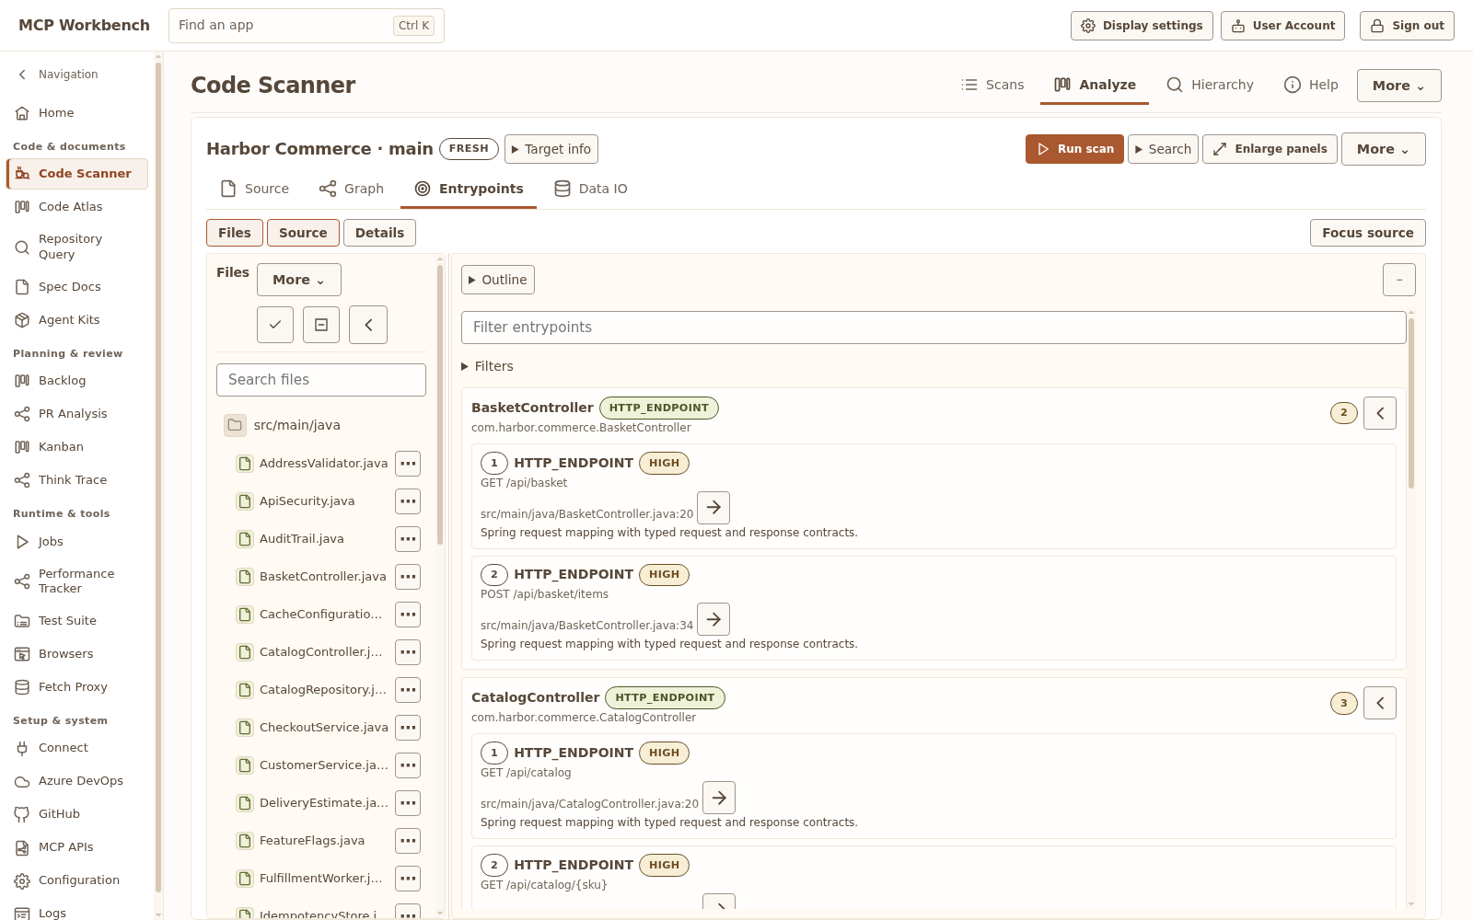1473x920 pixels.
Task: Jump to BasketController.java:20 source arrow
Action: [713, 508]
